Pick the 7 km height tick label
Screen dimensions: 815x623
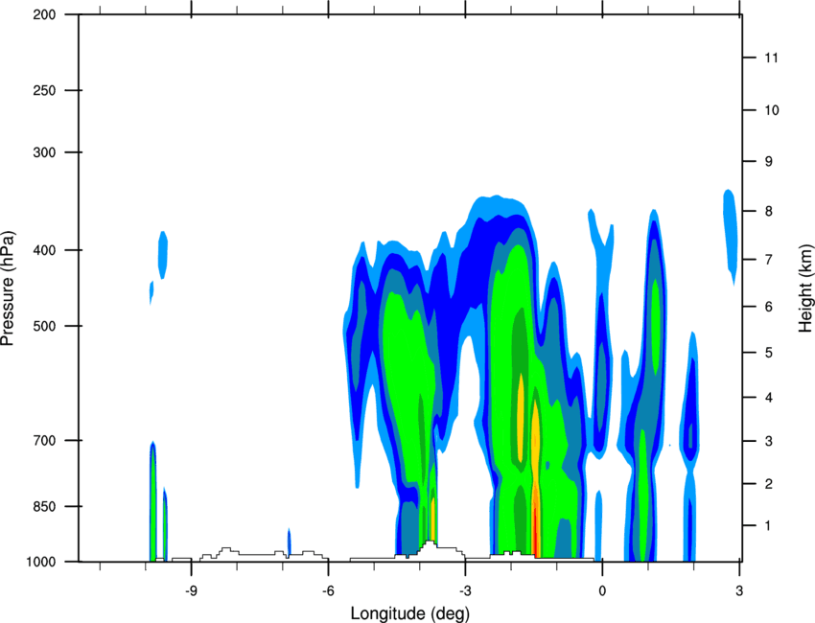[769, 260]
